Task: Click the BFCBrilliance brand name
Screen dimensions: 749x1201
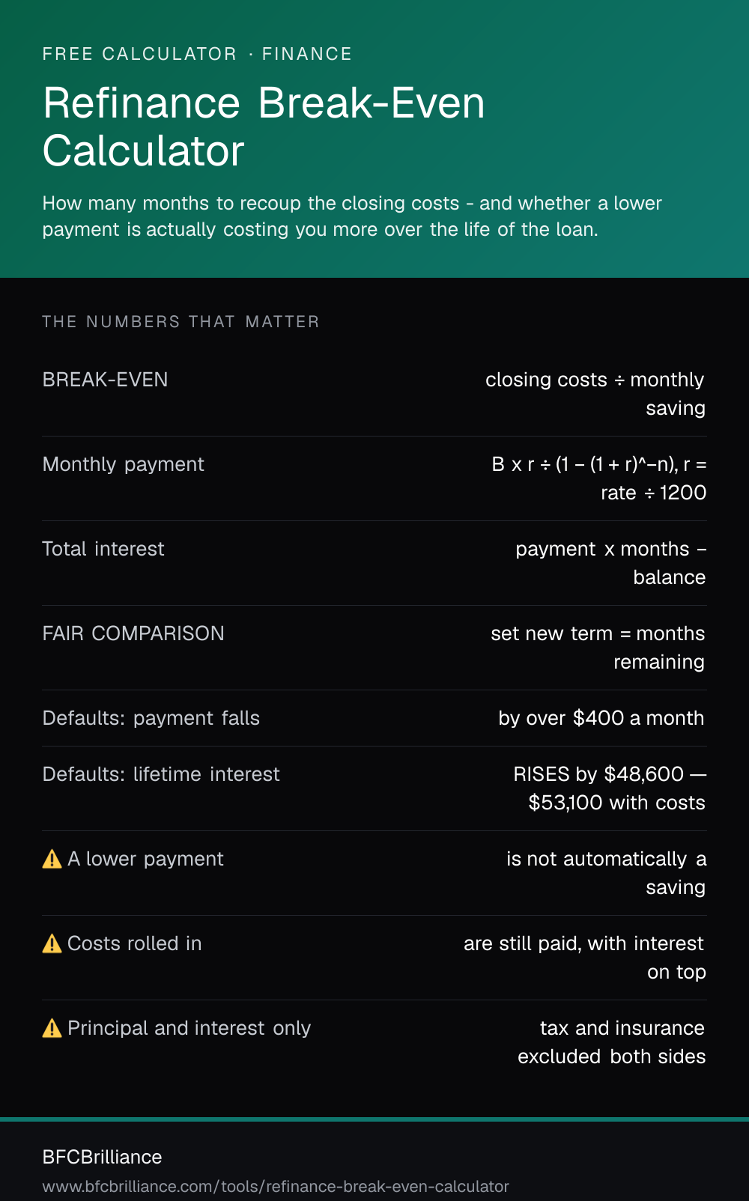Action: coord(103,1157)
